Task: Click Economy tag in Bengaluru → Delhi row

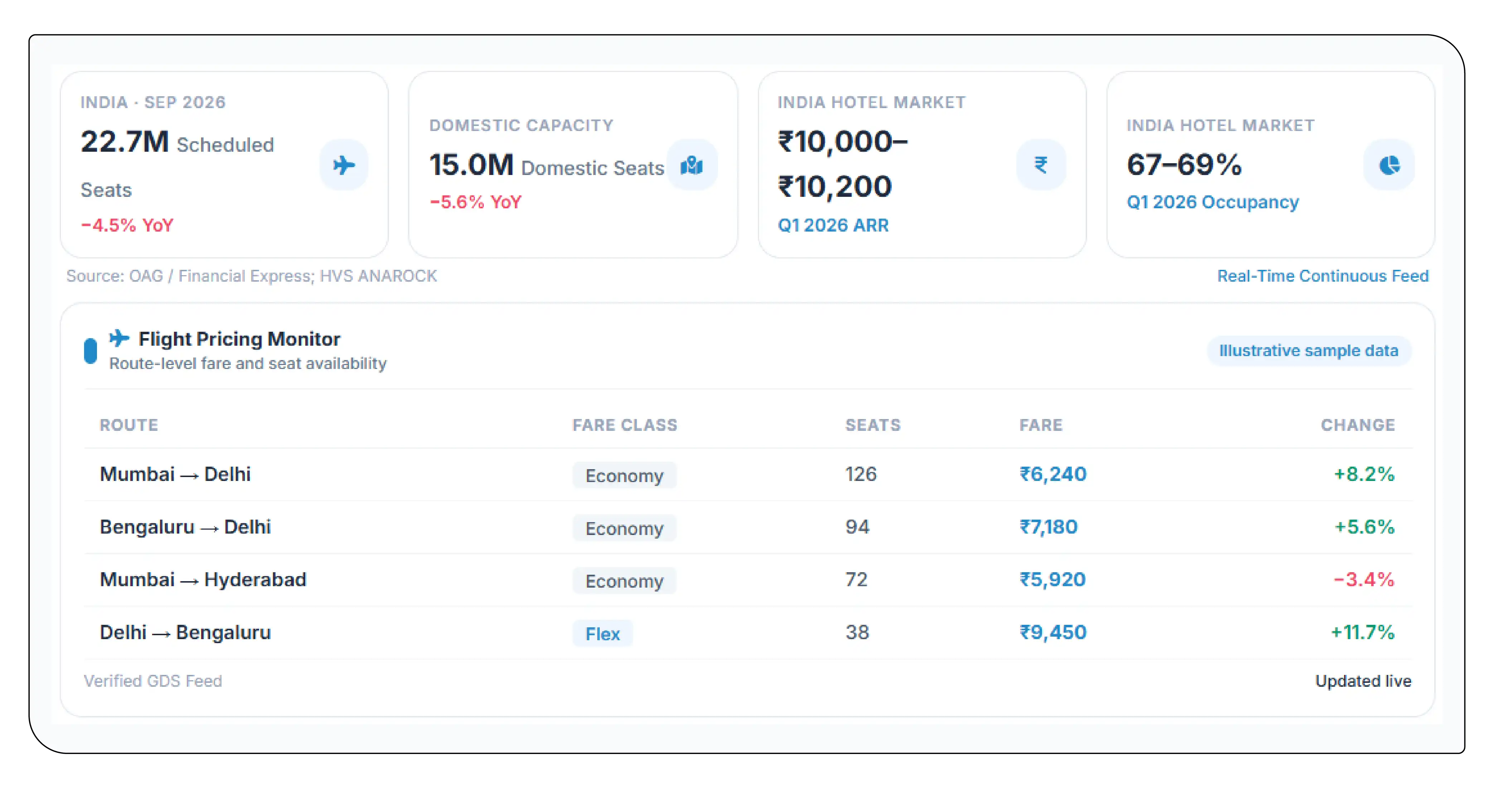Action: click(624, 528)
